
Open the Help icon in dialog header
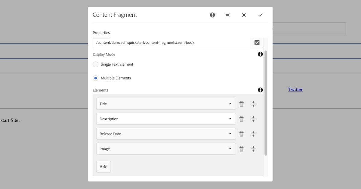(212, 15)
